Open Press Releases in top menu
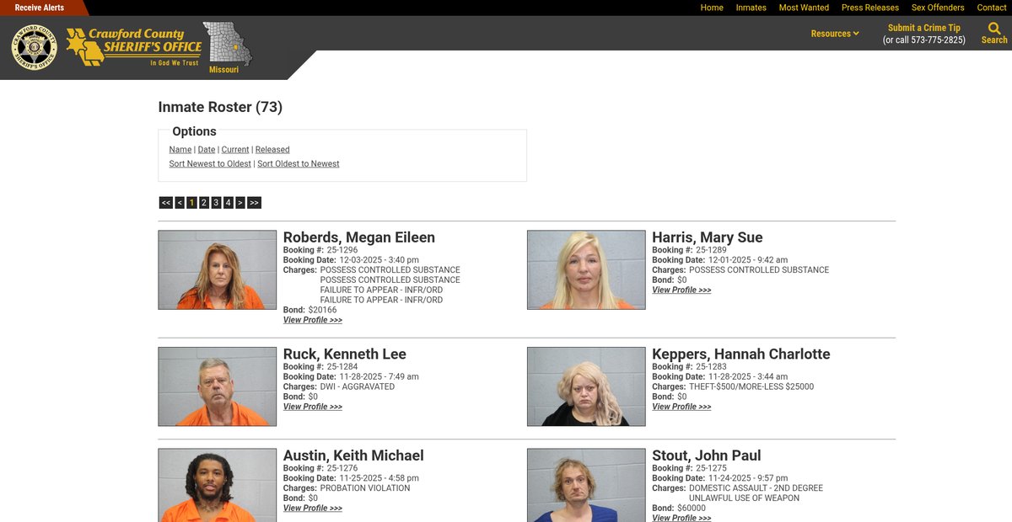This screenshot has width=1012, height=522. click(870, 8)
